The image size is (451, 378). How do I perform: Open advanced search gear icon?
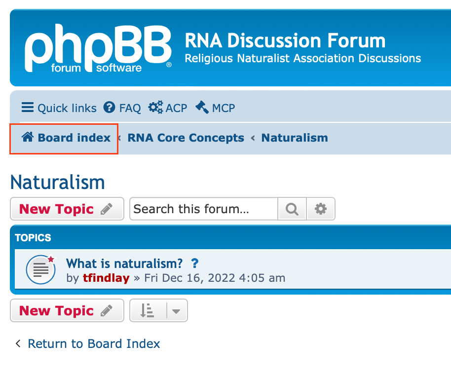point(321,209)
